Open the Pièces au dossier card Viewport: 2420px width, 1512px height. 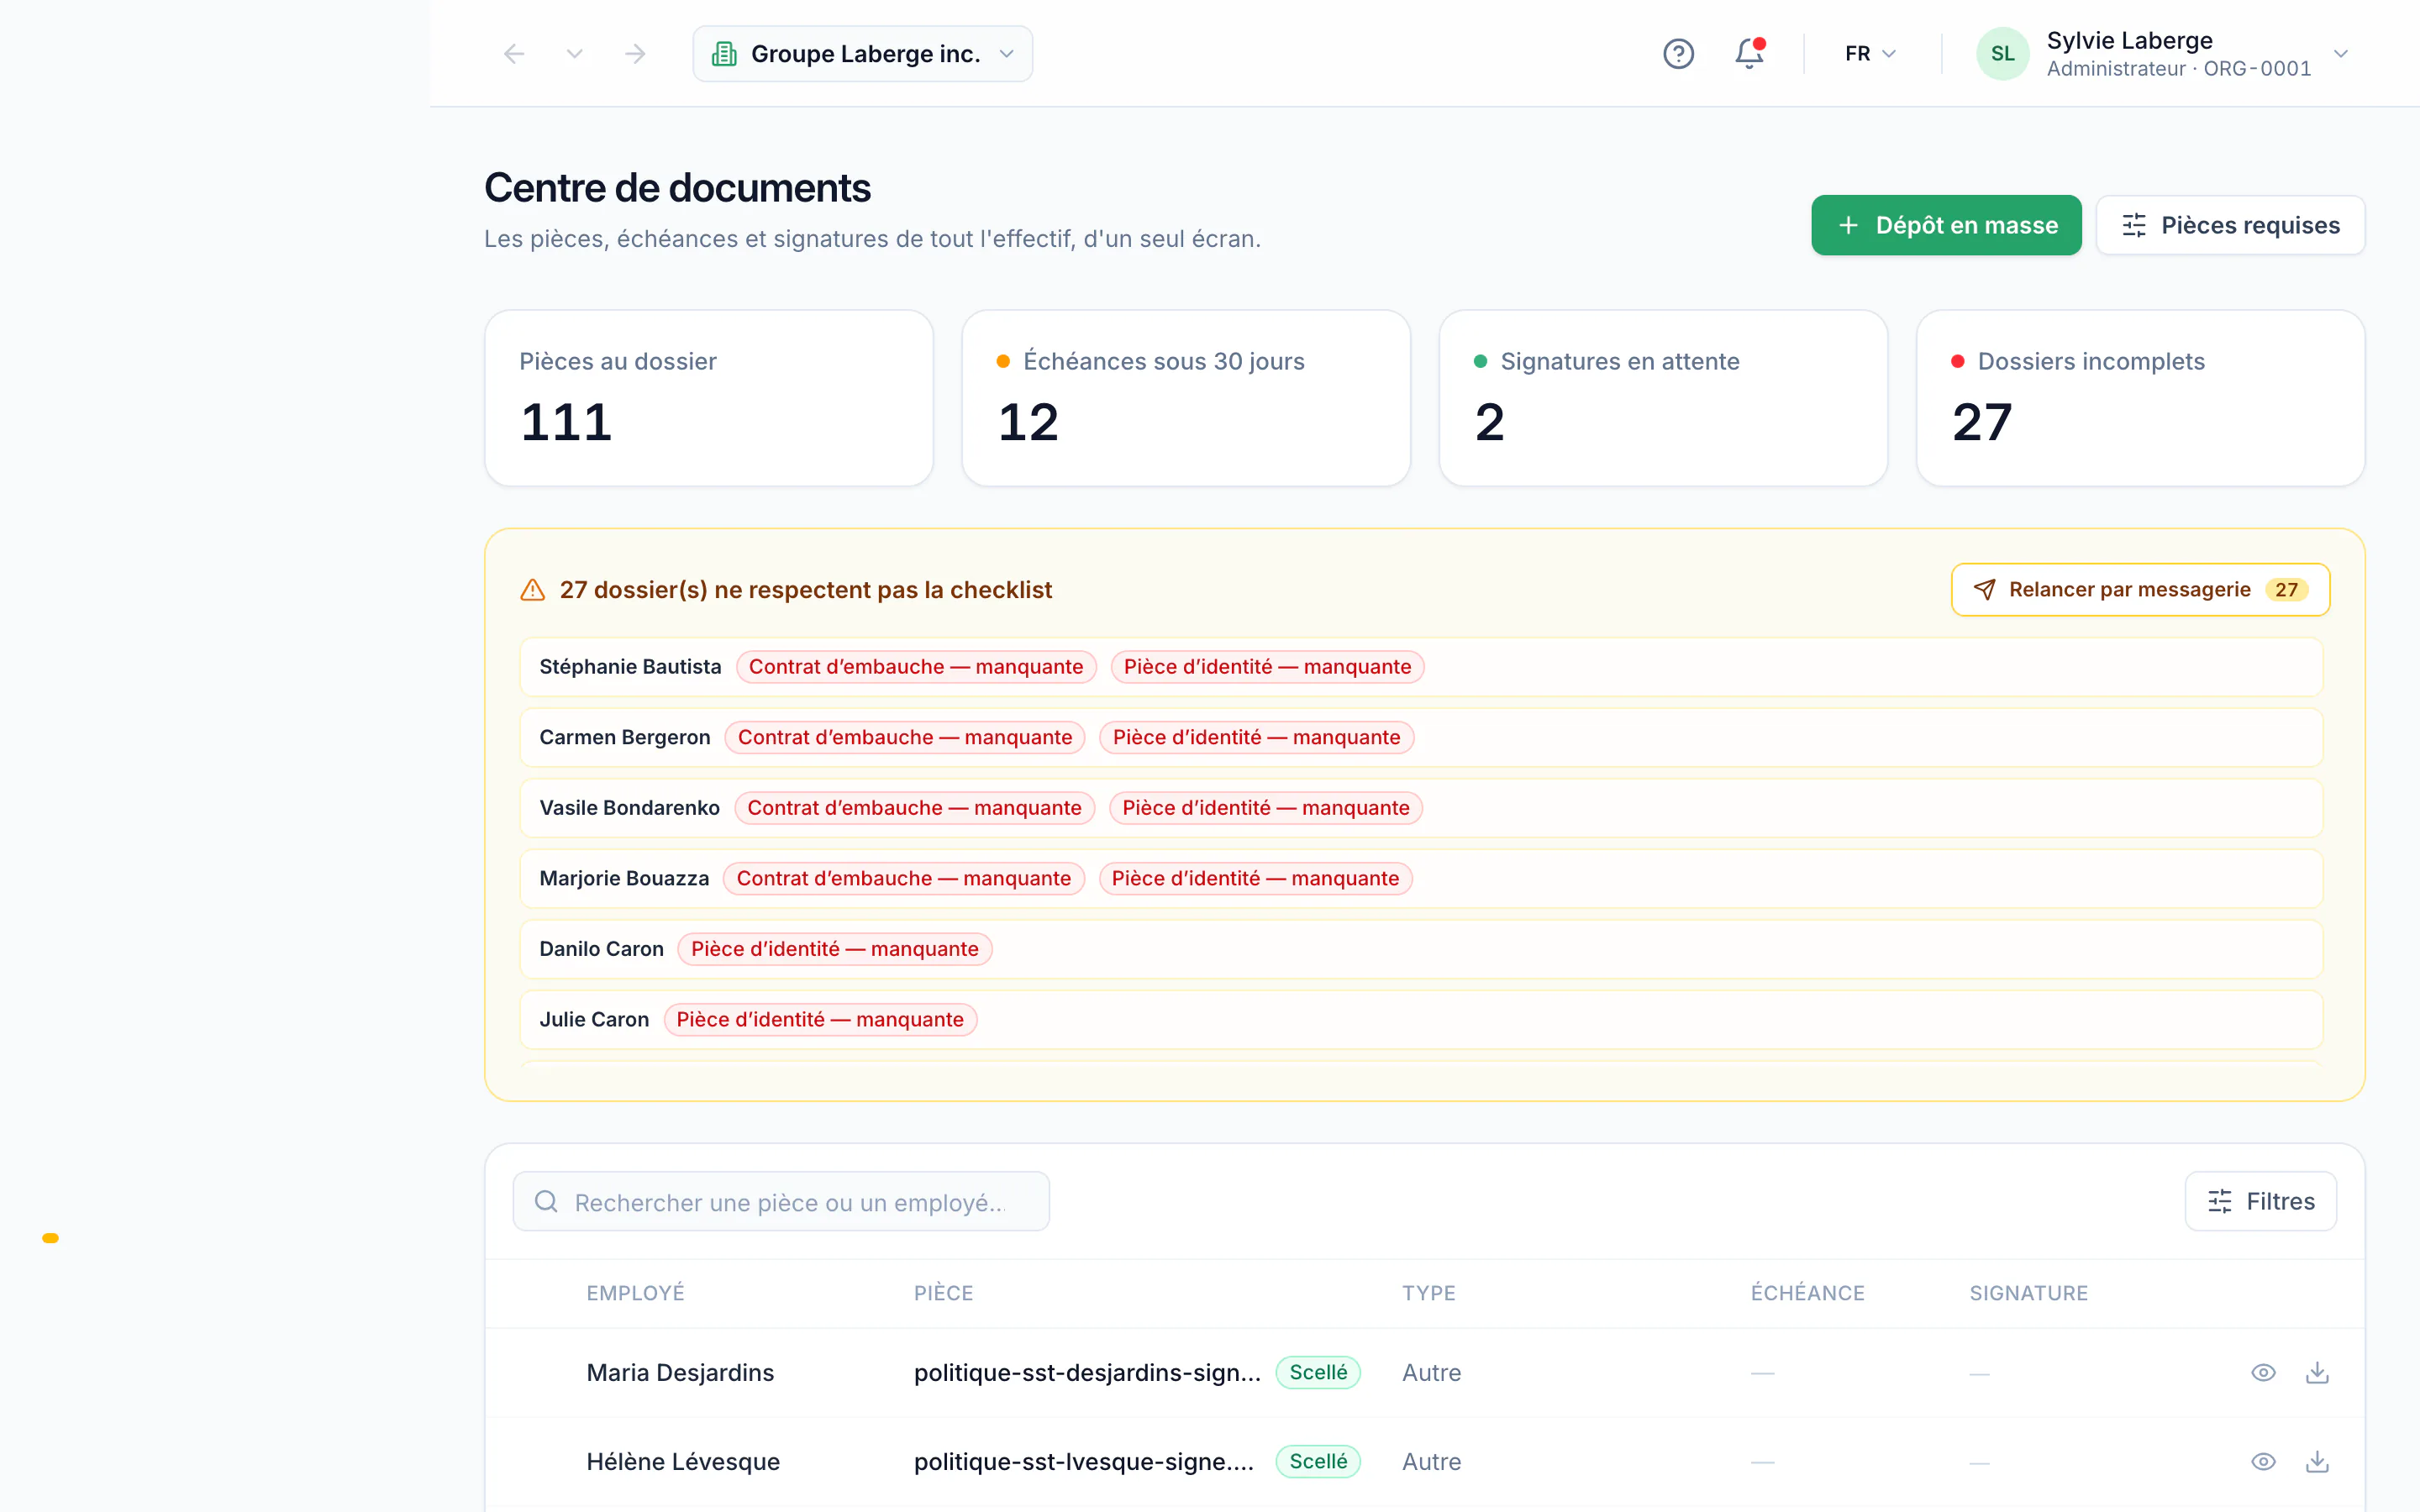(x=709, y=398)
